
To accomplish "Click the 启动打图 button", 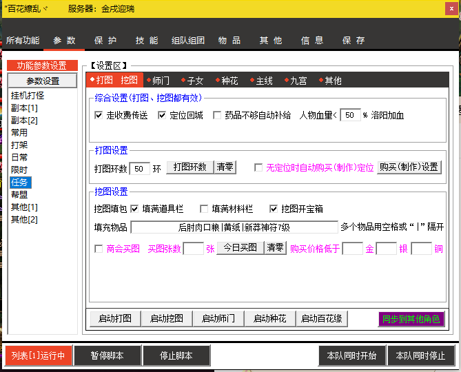I will click(x=115, y=318).
